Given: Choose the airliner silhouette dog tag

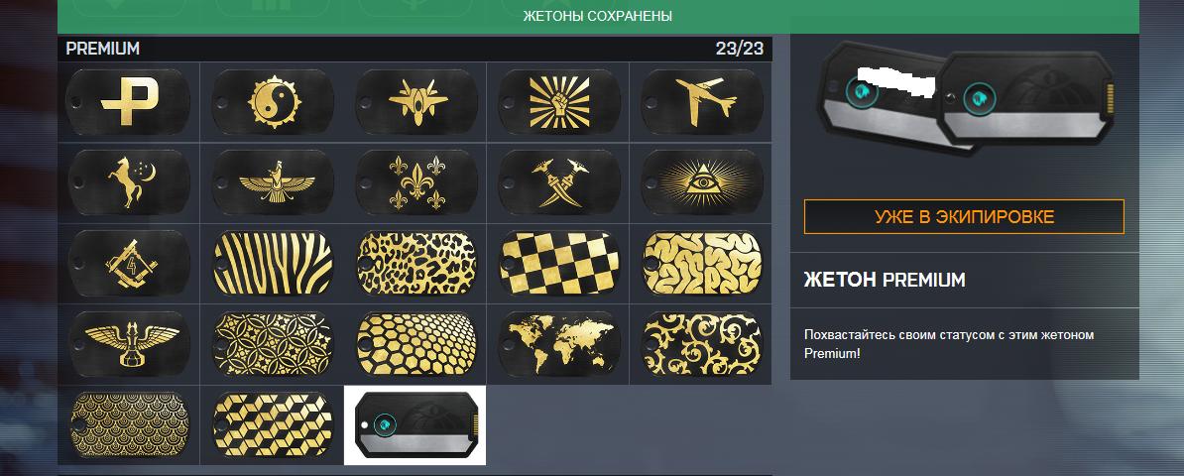Looking at the screenshot, I should [x=702, y=102].
